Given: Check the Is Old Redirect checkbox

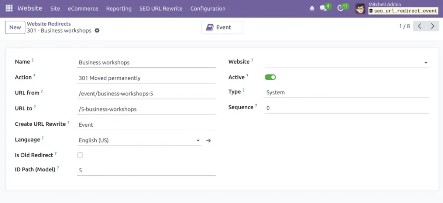Looking at the screenshot, I should [80, 155].
